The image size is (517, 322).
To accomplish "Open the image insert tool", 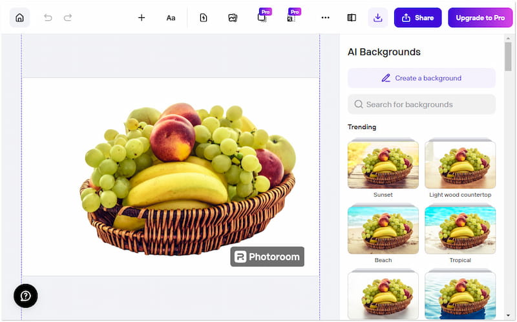I will pyautogui.click(x=233, y=17).
